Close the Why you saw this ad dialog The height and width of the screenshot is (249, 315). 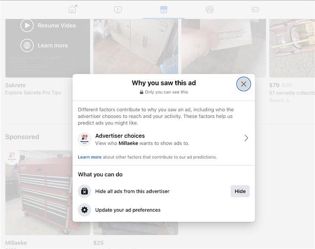point(243,84)
